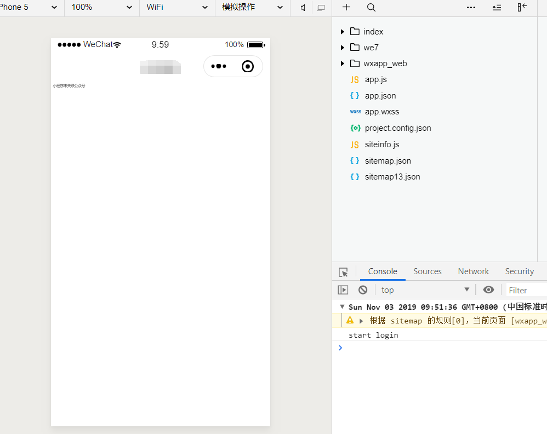
Task: Toggle the console sidebar panel icon
Action: coord(343,290)
